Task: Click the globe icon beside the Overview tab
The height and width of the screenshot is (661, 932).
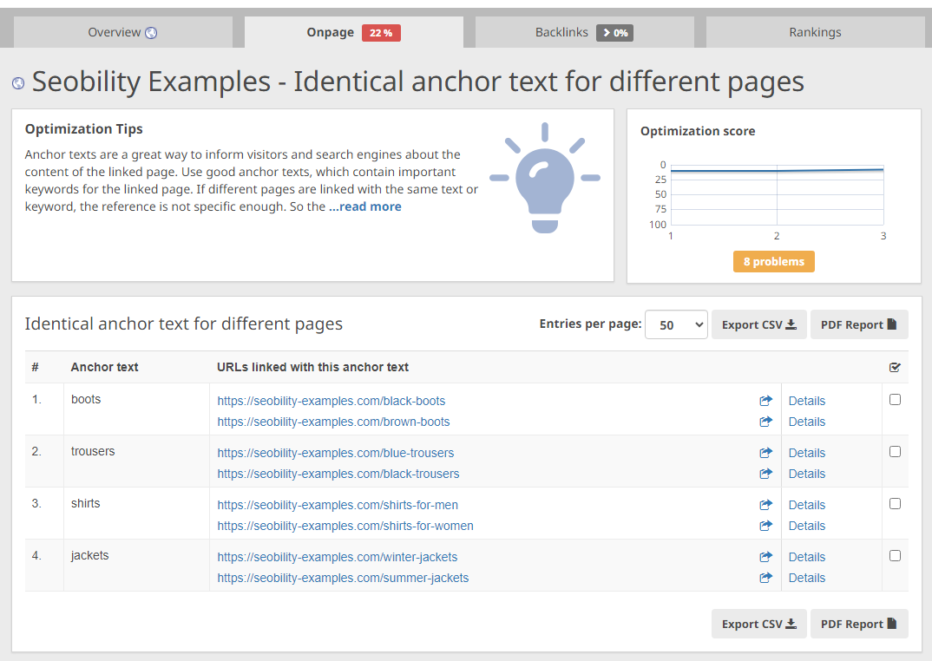Action: coord(154,31)
